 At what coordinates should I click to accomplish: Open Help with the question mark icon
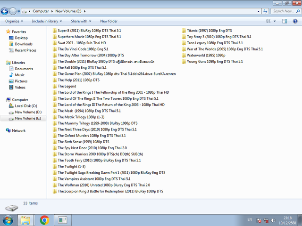click(x=295, y=21)
